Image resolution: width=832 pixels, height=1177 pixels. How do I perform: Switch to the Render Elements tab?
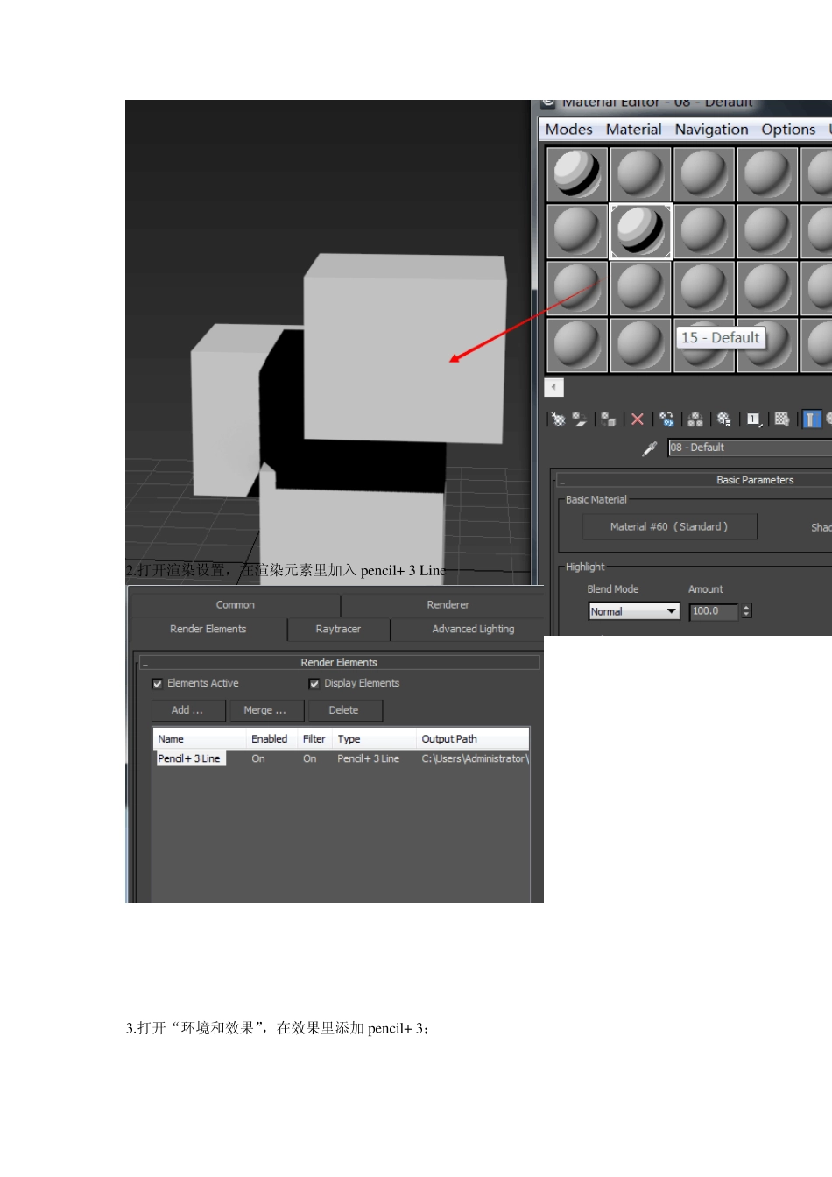208,630
